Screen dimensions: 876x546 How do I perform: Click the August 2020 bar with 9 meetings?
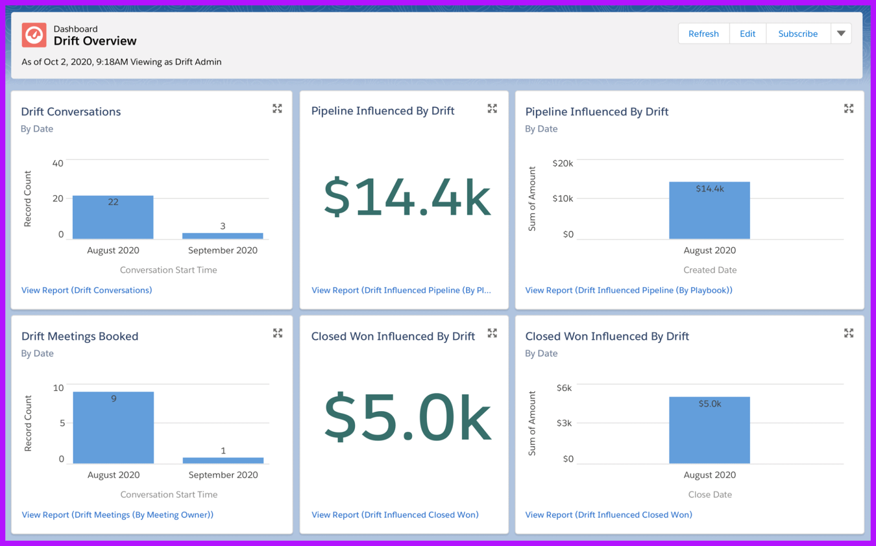pos(113,427)
